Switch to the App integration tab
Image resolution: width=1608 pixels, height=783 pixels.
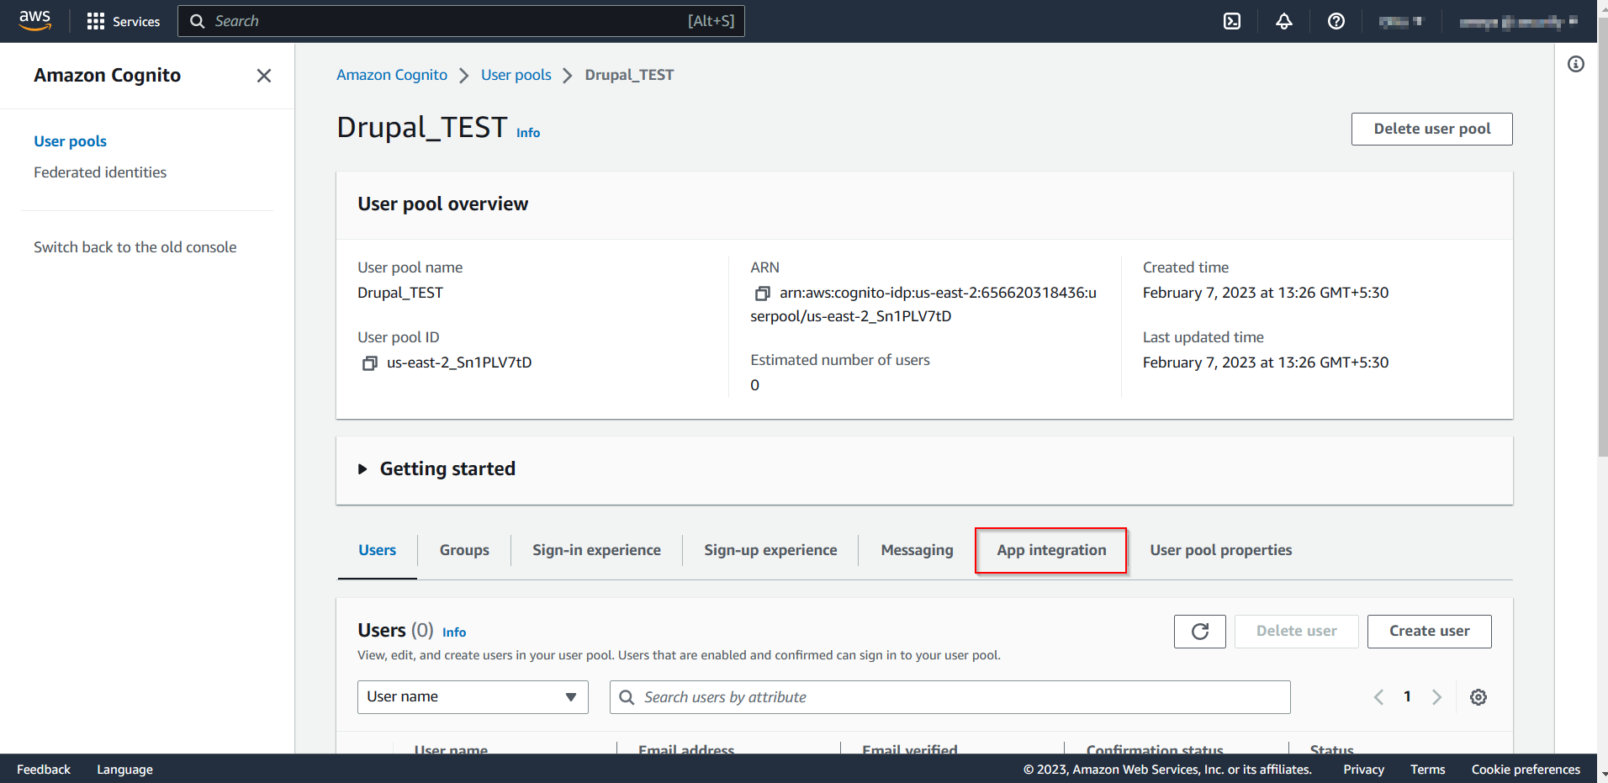(1051, 550)
